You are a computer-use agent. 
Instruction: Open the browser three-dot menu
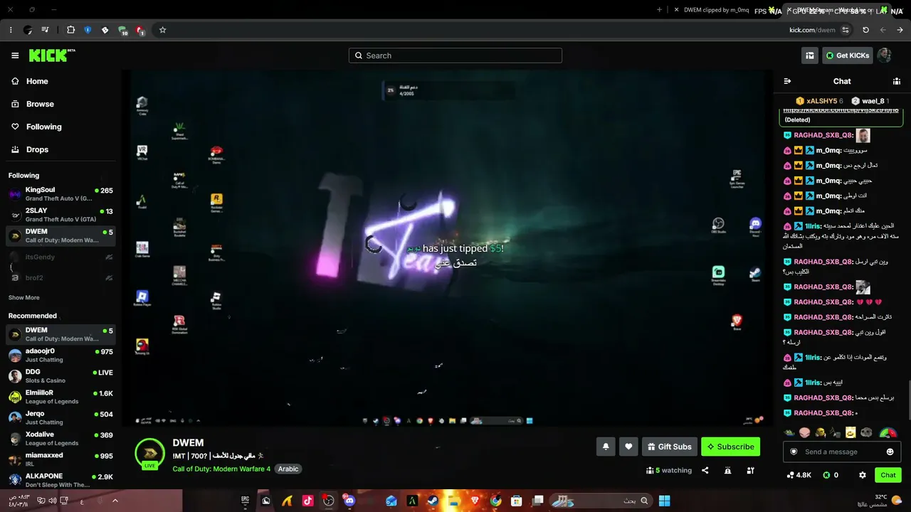11,30
